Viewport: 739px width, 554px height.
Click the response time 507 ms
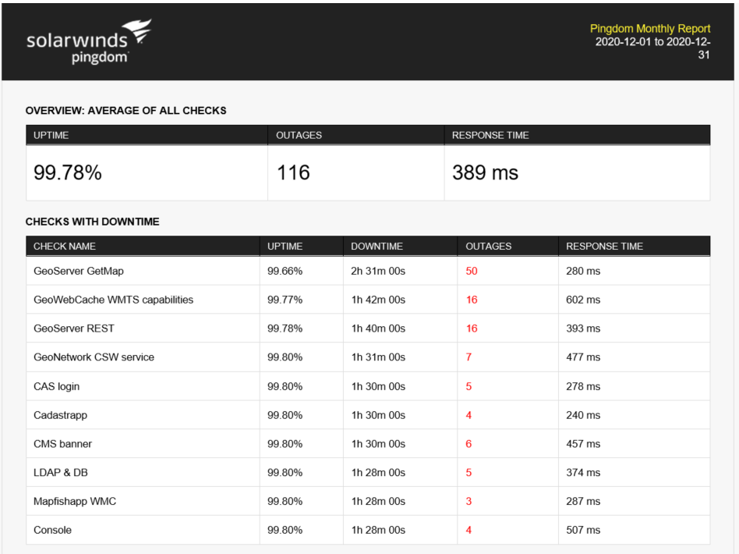(x=583, y=531)
